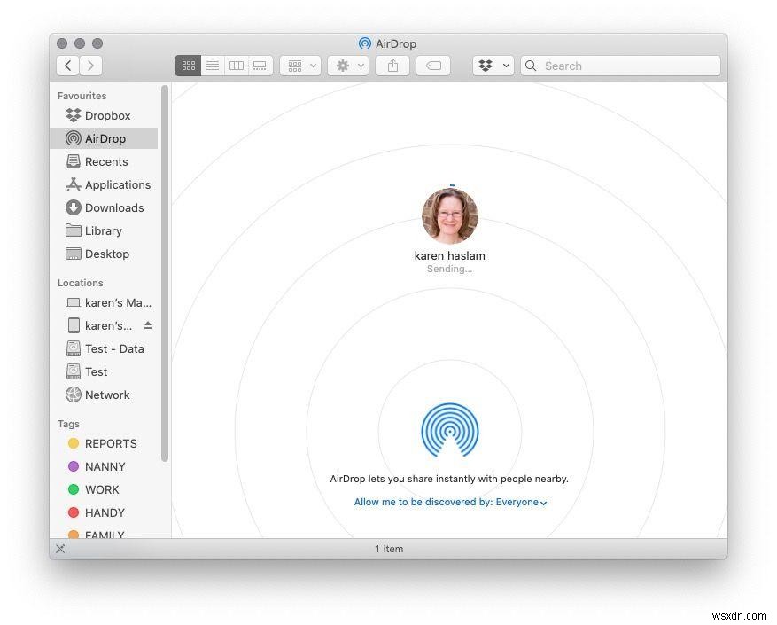Click the Tags section header
Viewport: 777px width, 625px height.
(x=68, y=424)
